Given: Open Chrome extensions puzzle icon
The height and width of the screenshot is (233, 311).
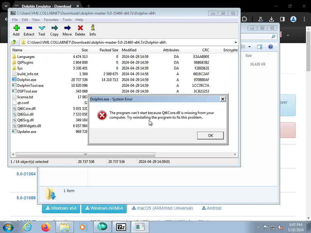Looking at the screenshot, I should pos(244,19).
